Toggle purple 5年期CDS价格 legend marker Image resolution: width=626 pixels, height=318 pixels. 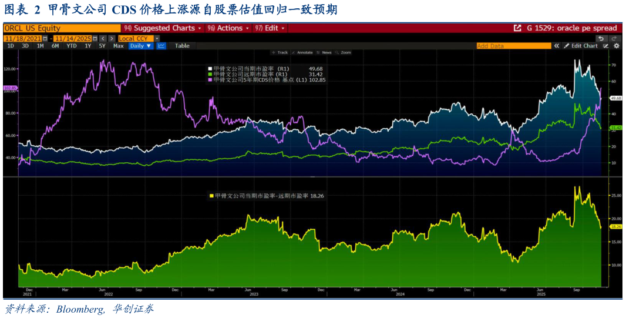(x=210, y=79)
